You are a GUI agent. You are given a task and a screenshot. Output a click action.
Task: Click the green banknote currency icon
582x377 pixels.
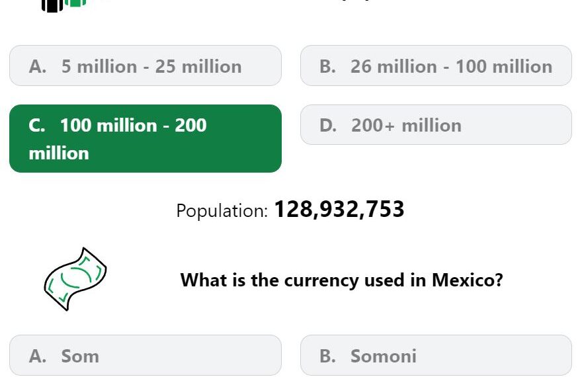(x=75, y=279)
